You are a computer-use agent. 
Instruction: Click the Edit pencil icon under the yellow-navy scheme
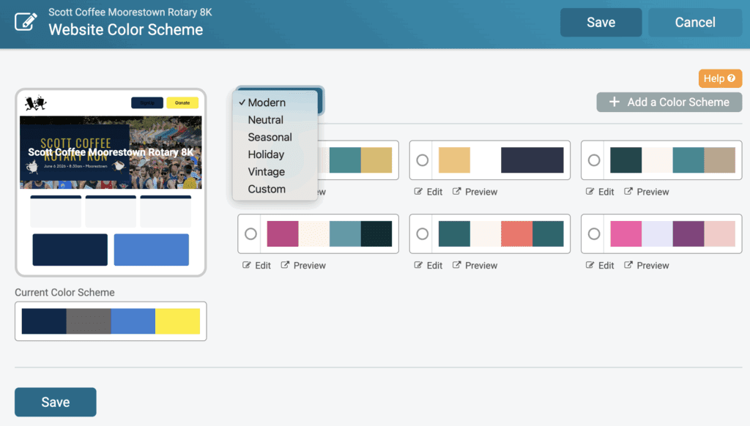click(418, 192)
